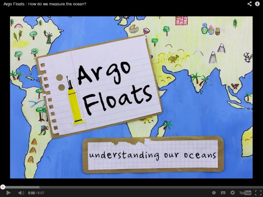Image resolution: width=263 pixels, height=197 pixels.
Task: Click the Share icon at top right
Action: pyautogui.click(x=249, y=4)
